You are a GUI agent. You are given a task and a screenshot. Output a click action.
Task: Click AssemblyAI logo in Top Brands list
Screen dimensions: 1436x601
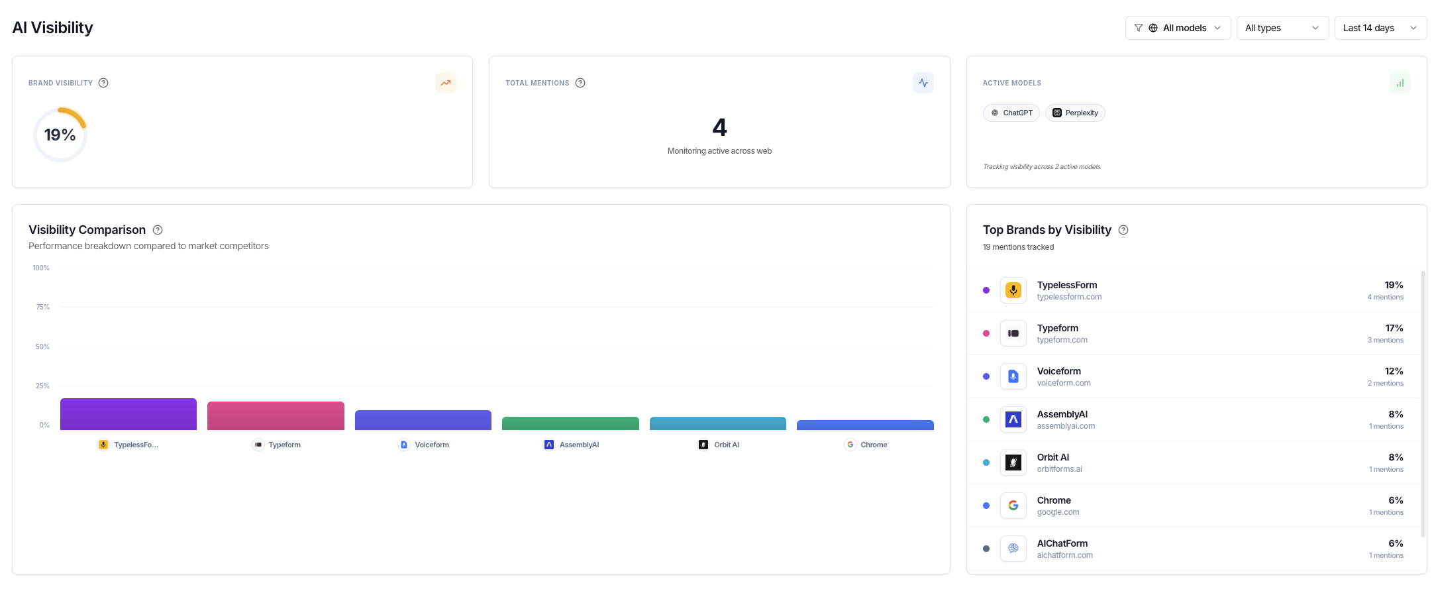click(1013, 419)
